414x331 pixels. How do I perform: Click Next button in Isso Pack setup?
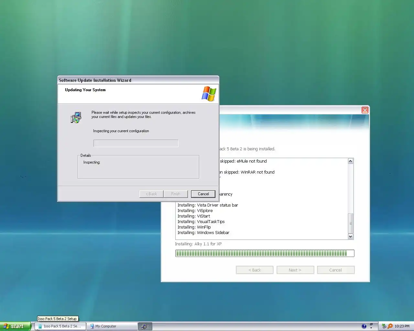pyautogui.click(x=295, y=270)
